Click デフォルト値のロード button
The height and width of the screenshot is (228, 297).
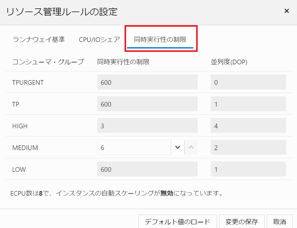177,222
